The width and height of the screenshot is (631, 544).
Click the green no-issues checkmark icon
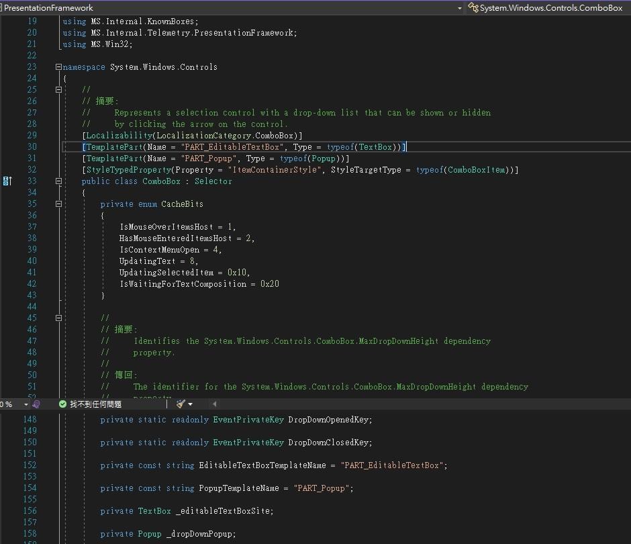[62, 404]
